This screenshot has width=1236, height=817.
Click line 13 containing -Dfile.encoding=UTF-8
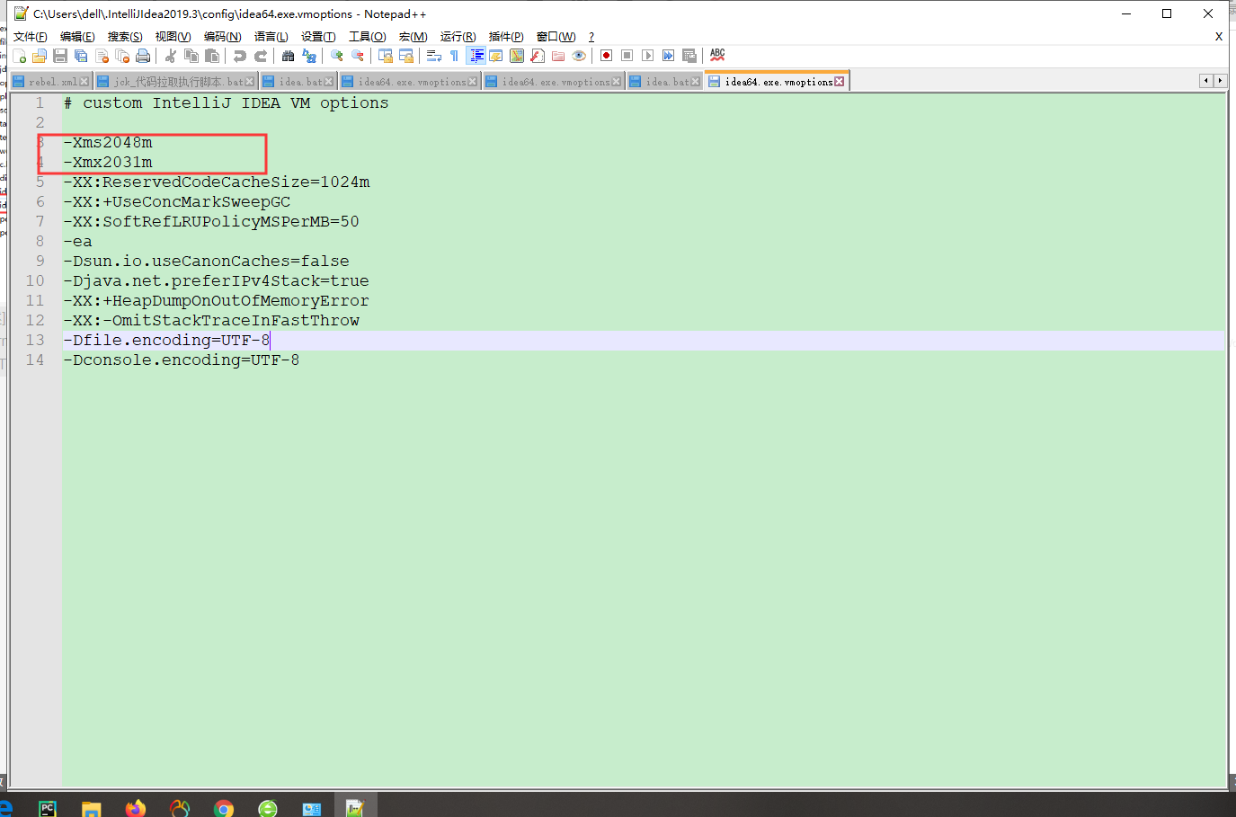pyautogui.click(x=166, y=340)
